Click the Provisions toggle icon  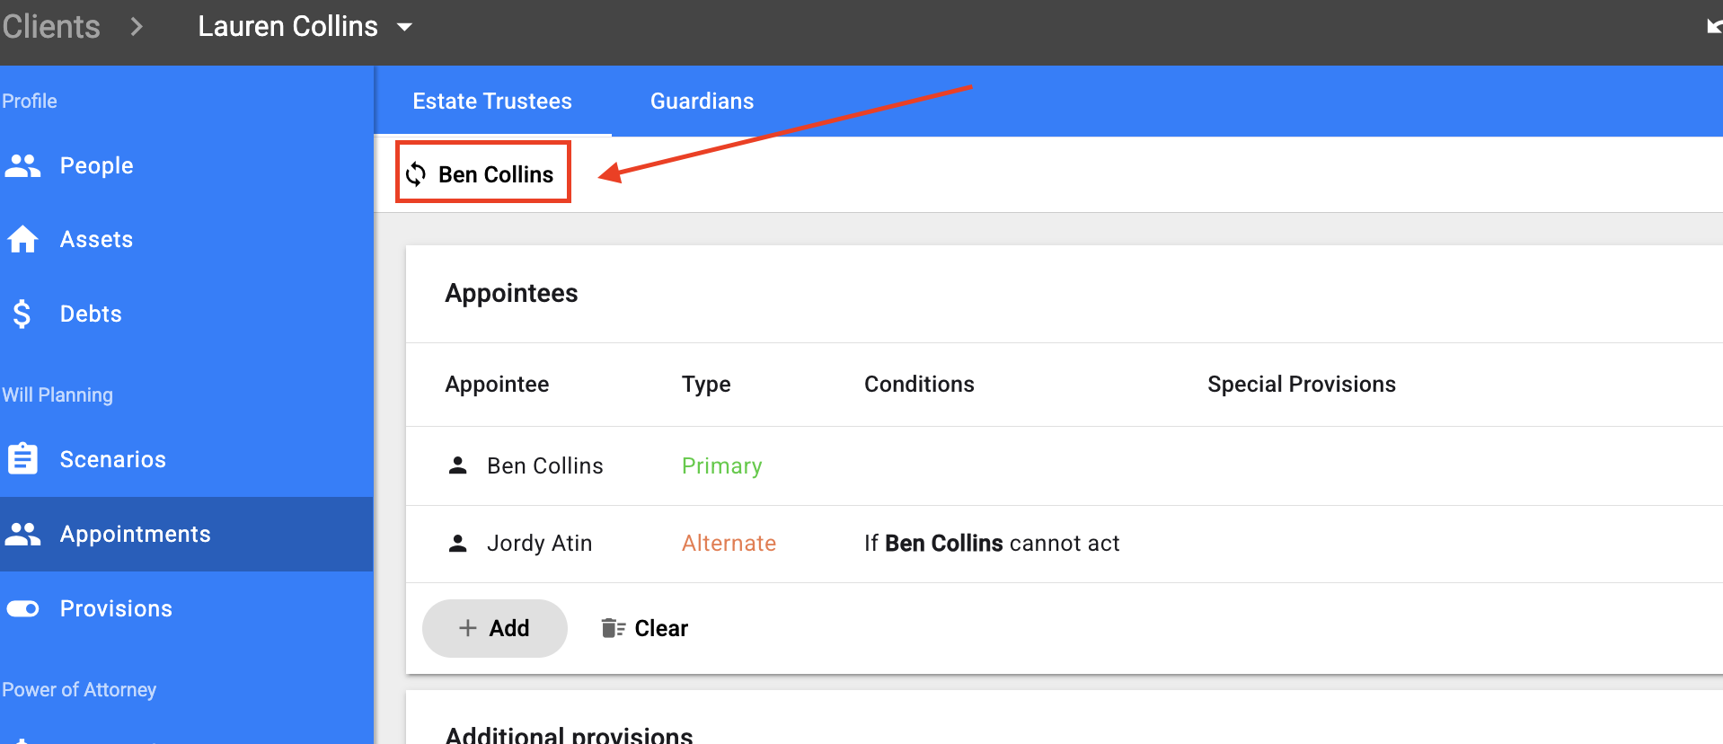[22, 608]
